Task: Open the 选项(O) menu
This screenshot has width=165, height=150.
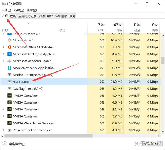Action: (19, 10)
